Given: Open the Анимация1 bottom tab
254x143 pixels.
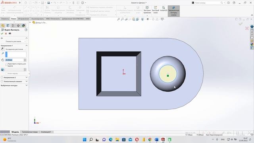Looking at the screenshot, I should pyautogui.click(x=46, y=132).
